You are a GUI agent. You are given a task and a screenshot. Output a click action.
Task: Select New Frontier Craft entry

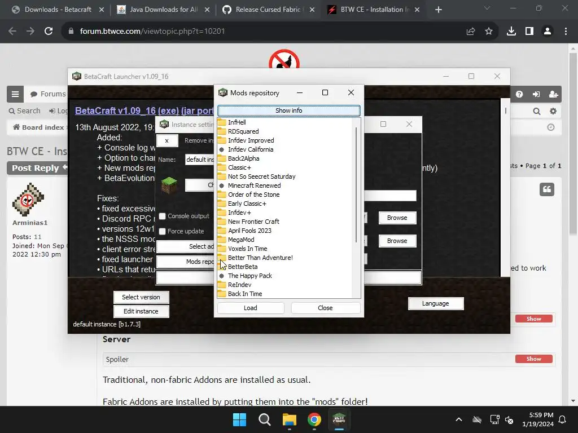253,221
